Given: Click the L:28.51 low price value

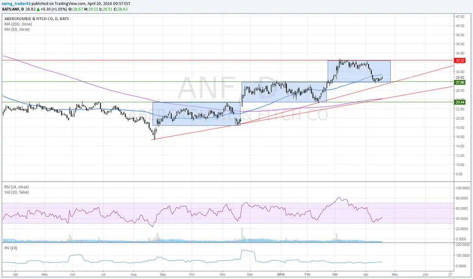Looking at the screenshot, I should pyautogui.click(x=105, y=9).
